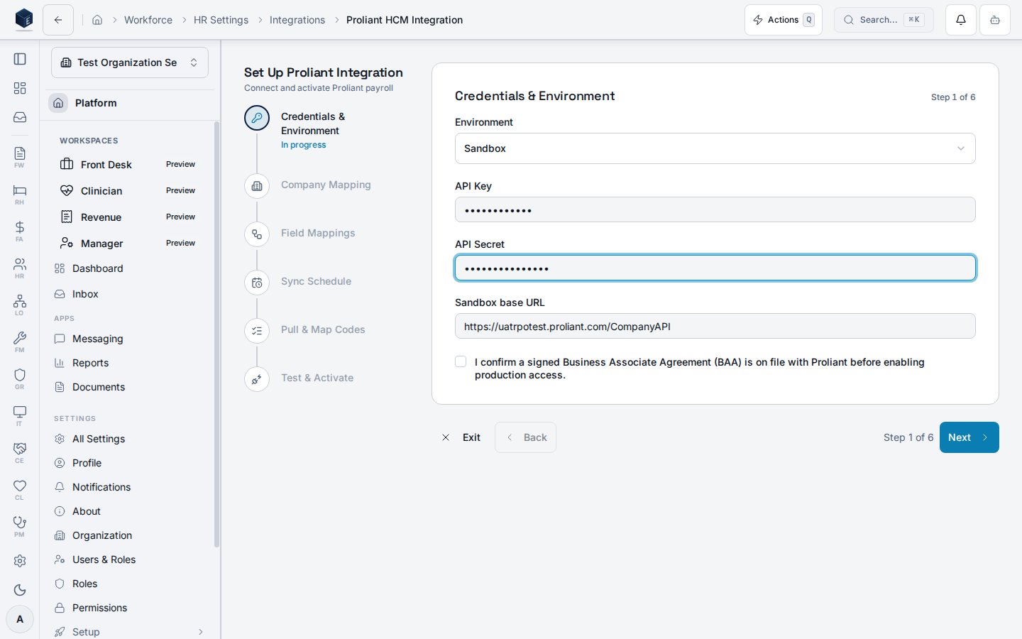
Task: Open the FM wrench module icon
Action: point(20,342)
